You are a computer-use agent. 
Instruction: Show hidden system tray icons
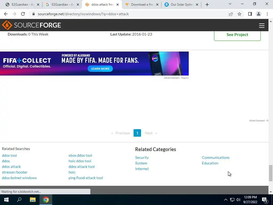click(x=226, y=200)
